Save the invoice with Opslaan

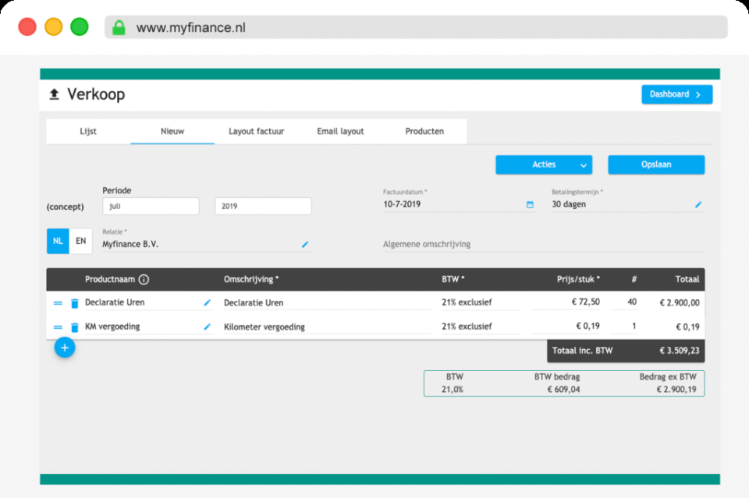(x=656, y=164)
